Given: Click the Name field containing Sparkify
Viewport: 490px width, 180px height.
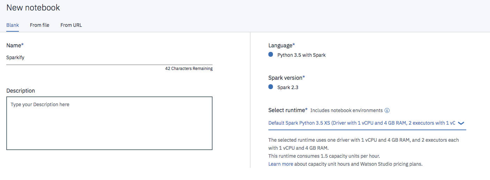Looking at the screenshot, I should [x=109, y=58].
